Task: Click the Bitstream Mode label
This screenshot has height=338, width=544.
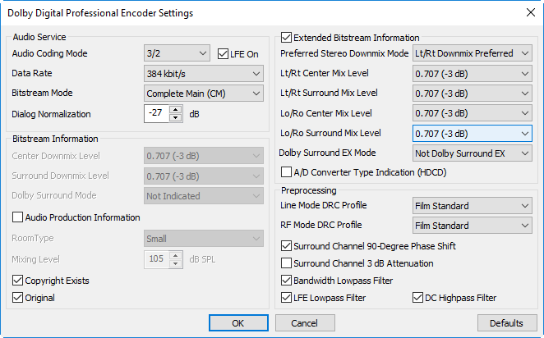Action: tap(43, 93)
